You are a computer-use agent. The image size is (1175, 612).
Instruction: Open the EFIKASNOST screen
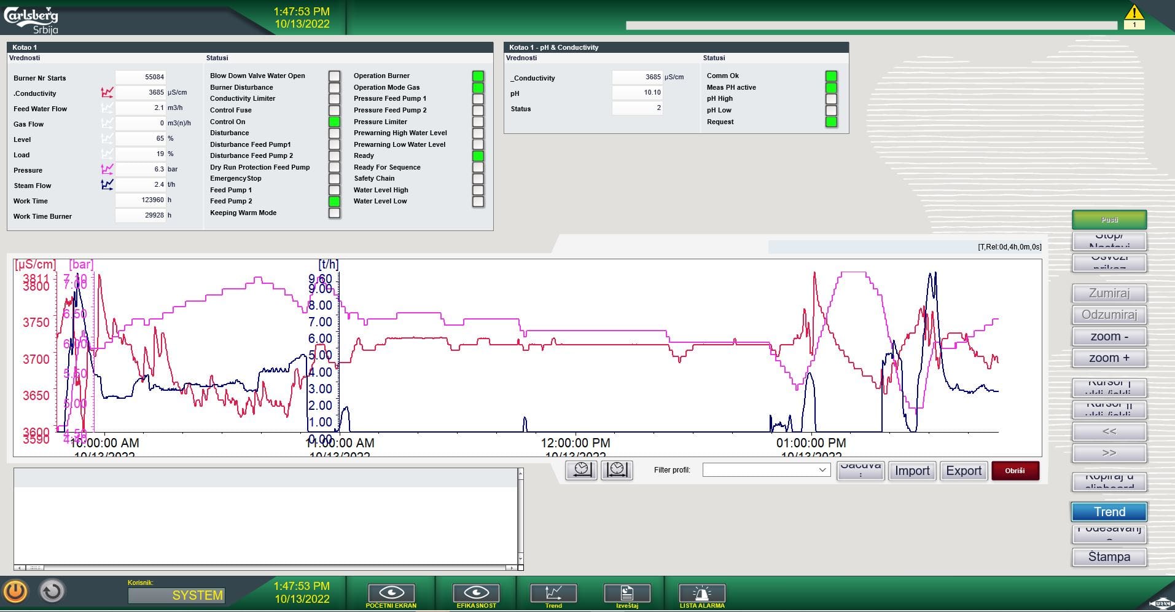pos(477,592)
